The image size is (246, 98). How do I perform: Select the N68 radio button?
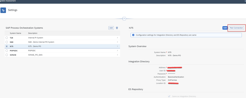pyautogui.click(x=7, y=42)
